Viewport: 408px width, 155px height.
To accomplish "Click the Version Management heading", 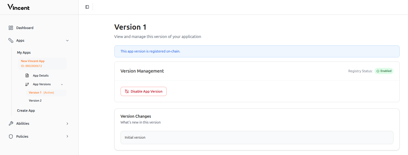I will (x=142, y=71).
